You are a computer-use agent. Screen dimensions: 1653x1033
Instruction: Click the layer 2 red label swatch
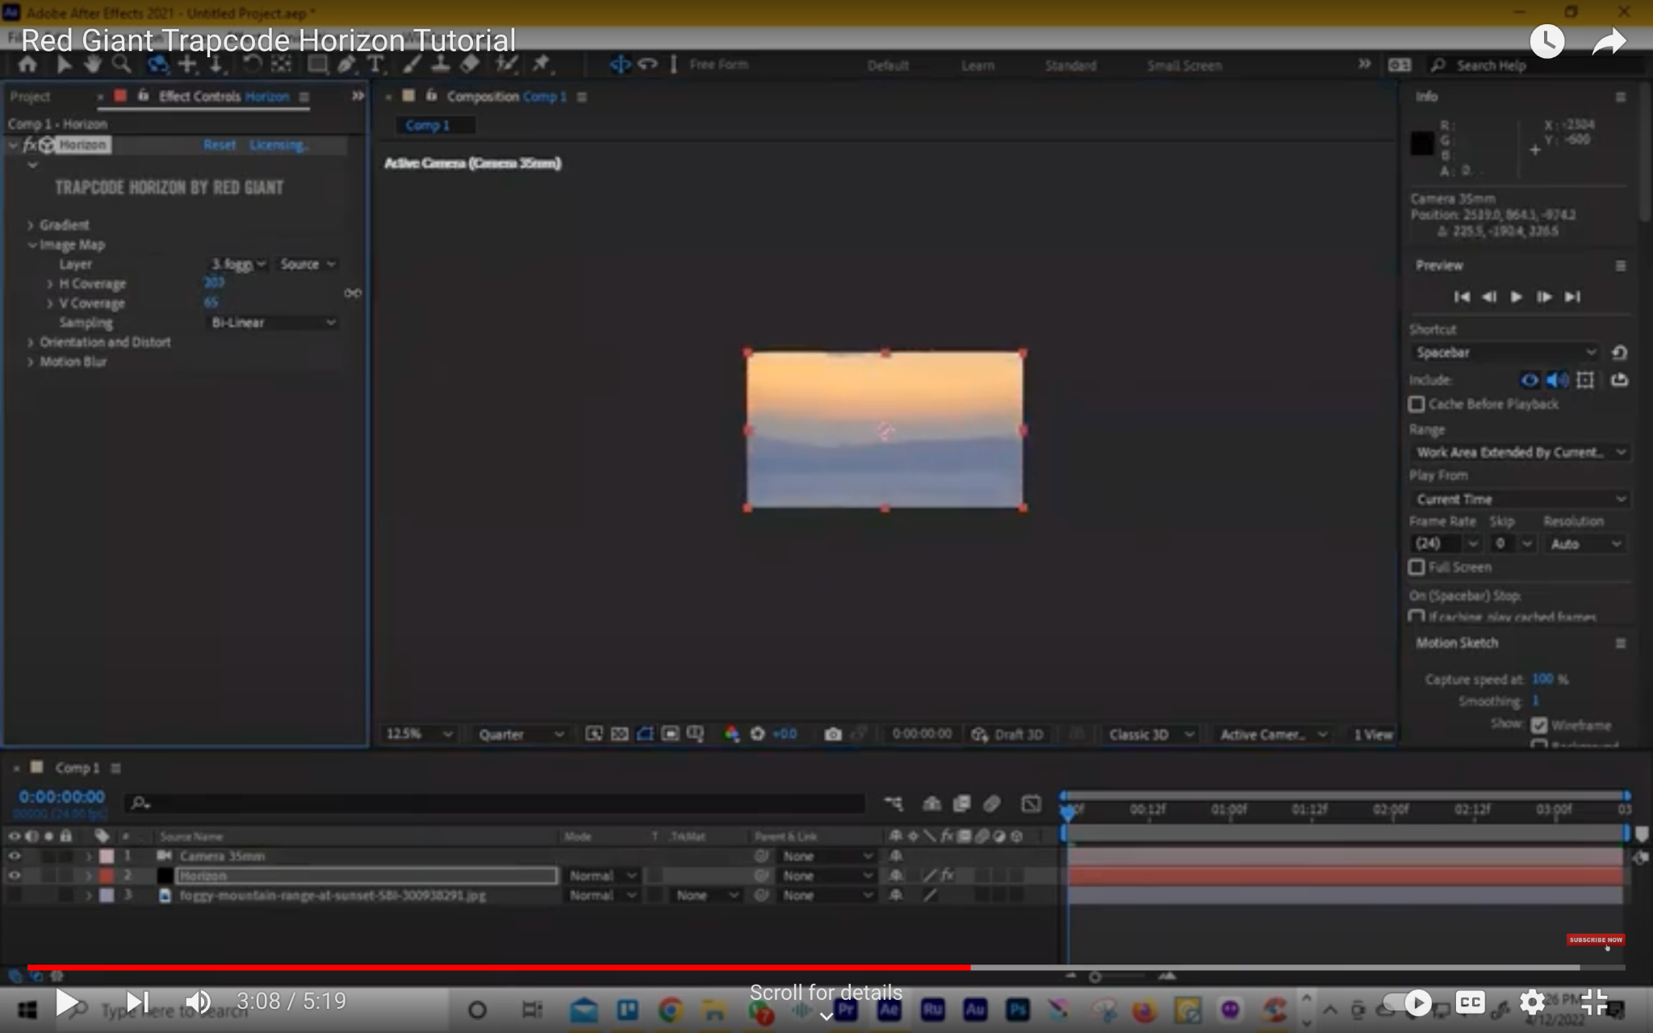pyautogui.click(x=107, y=876)
